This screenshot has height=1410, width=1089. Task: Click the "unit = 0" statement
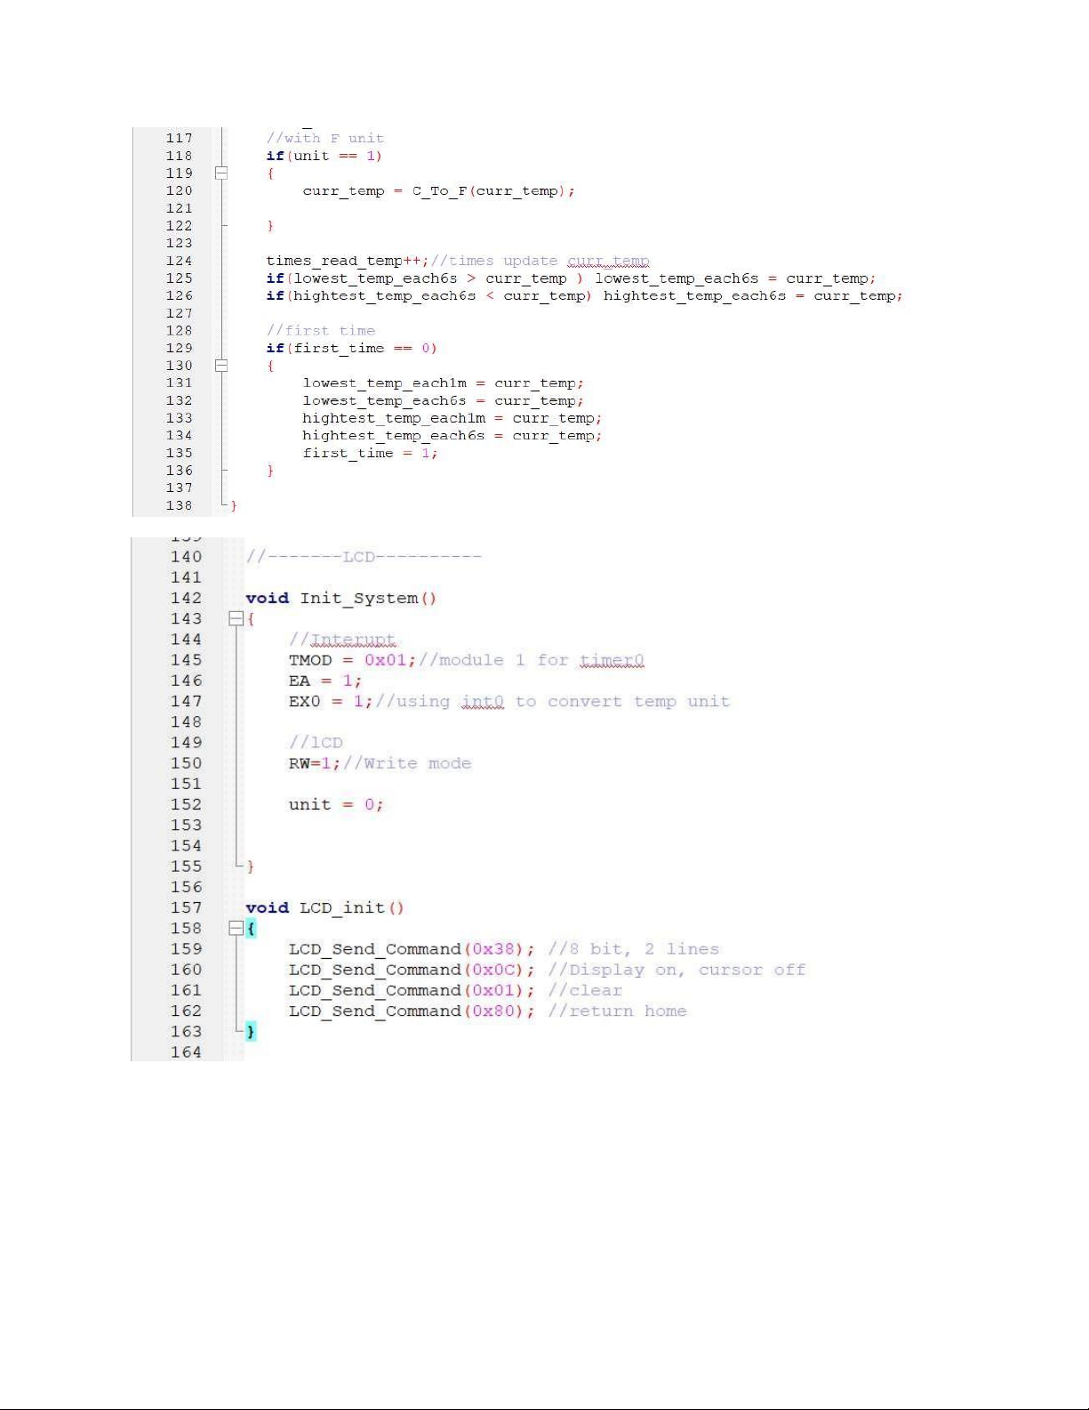coord(335,804)
